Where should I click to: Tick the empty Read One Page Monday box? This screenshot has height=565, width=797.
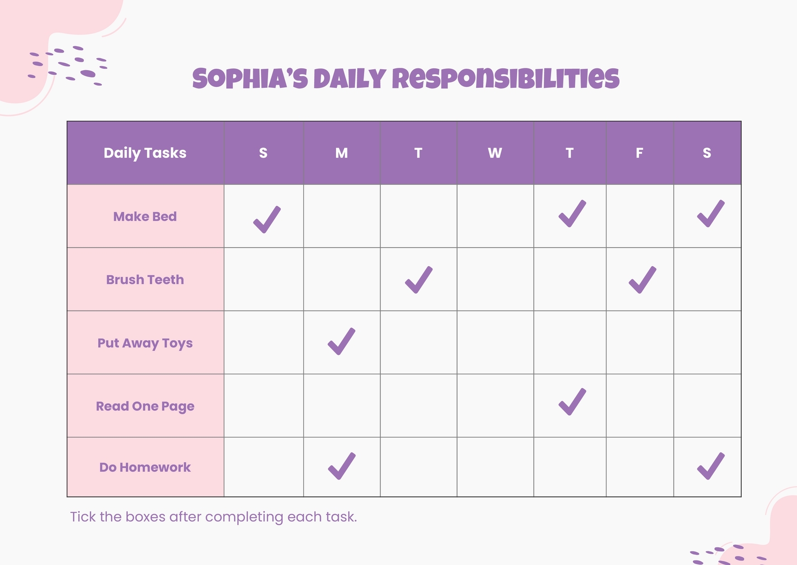tap(341, 406)
